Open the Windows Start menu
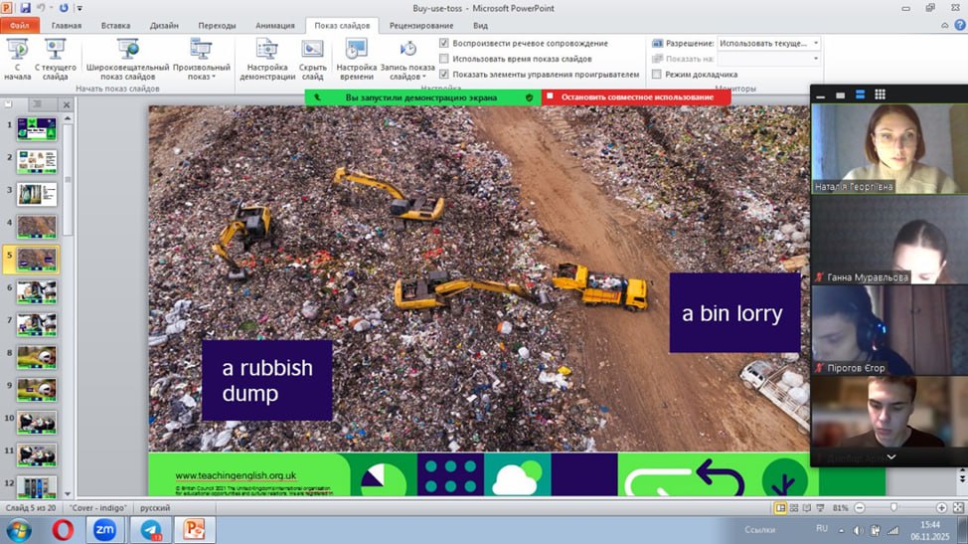Image resolution: width=968 pixels, height=544 pixels. (19, 530)
